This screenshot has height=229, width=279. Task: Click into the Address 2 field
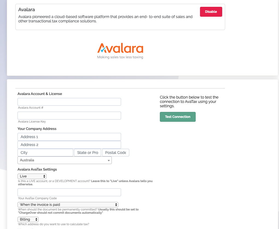click(x=69, y=145)
